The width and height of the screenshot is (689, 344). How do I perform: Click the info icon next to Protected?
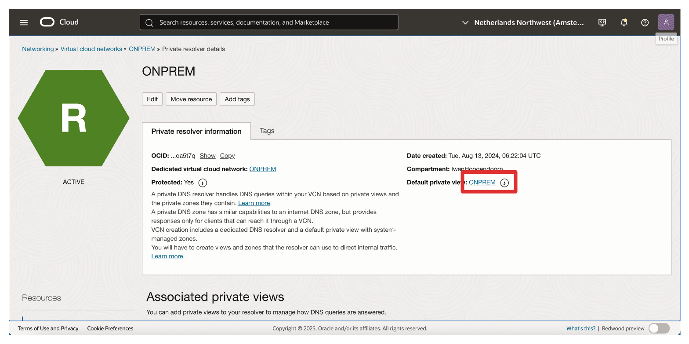203,183
